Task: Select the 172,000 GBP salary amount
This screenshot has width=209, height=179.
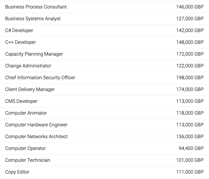Action: point(190,54)
